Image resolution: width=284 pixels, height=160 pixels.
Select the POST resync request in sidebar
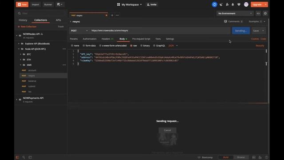pos(43,76)
